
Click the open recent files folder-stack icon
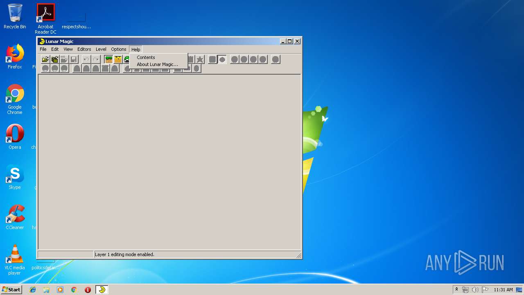coord(55,59)
